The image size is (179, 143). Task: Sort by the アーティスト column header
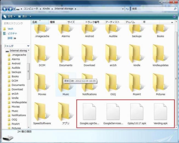pos(114,22)
